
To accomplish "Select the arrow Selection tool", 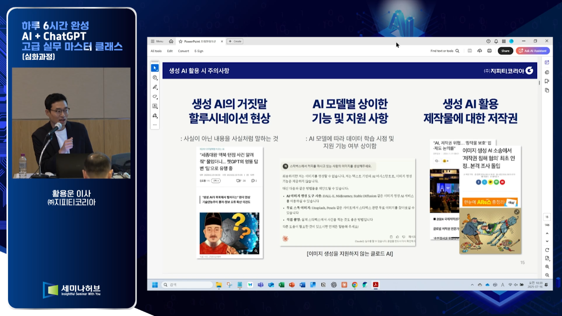I will (155, 68).
